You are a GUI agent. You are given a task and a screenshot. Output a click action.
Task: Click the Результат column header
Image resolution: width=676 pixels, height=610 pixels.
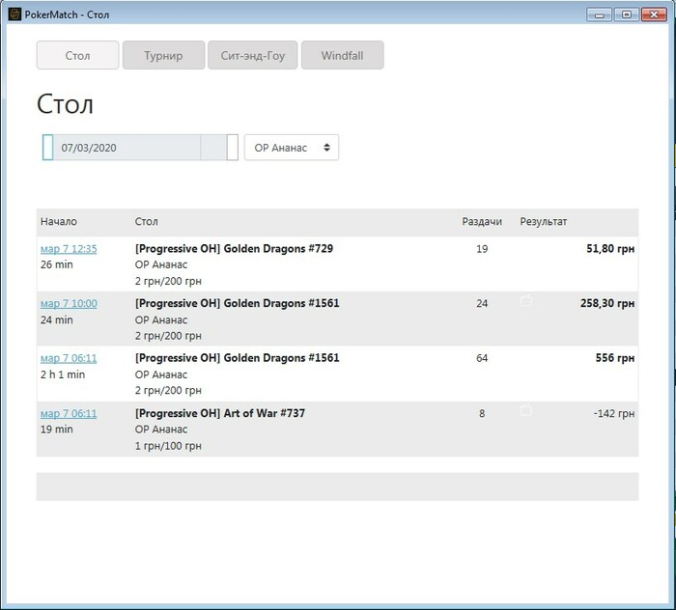(x=543, y=221)
